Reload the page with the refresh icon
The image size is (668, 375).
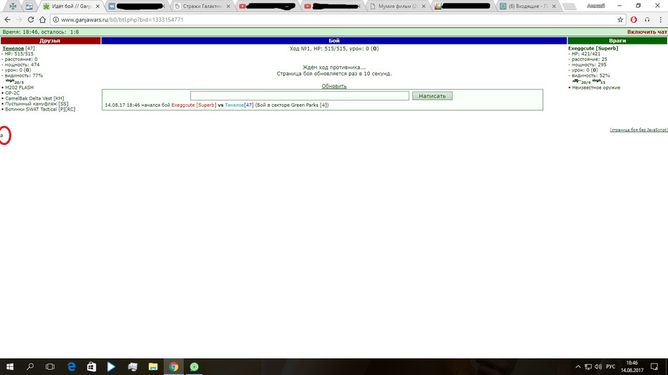click(x=31, y=19)
